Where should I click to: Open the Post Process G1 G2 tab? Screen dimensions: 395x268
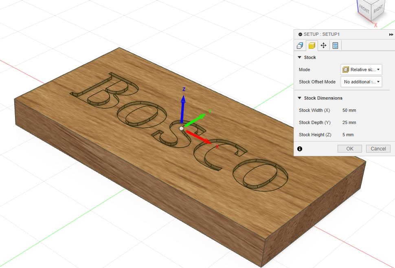pos(335,46)
